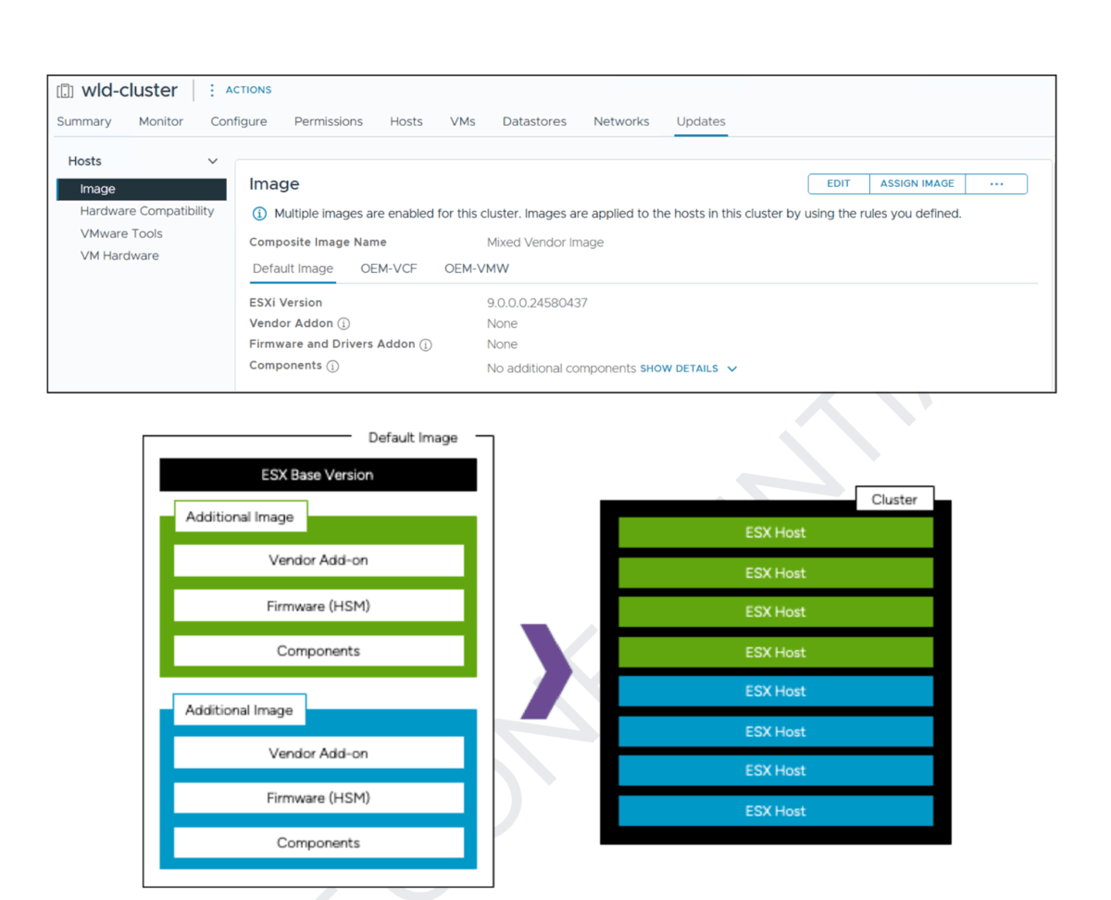Click the EDIT button
This screenshot has height=900, width=1111.
pos(839,183)
